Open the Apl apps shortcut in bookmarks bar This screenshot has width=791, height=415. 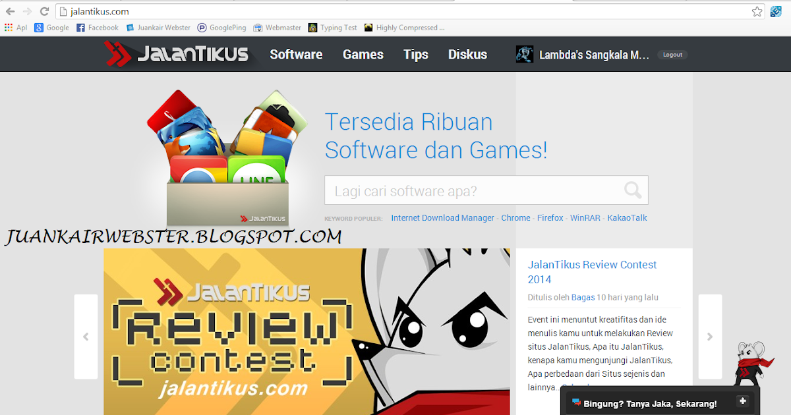coord(16,28)
